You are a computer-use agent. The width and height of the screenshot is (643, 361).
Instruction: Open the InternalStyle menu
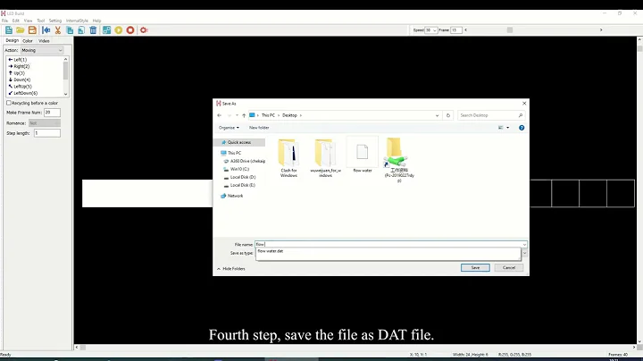(x=77, y=21)
